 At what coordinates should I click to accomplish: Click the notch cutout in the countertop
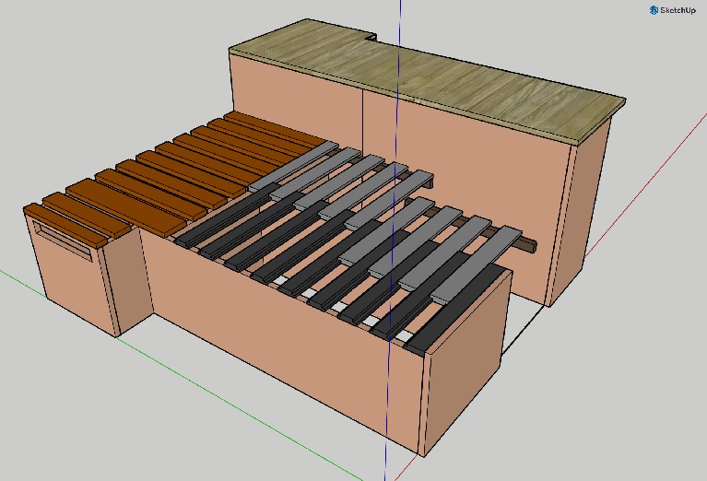coord(372,37)
